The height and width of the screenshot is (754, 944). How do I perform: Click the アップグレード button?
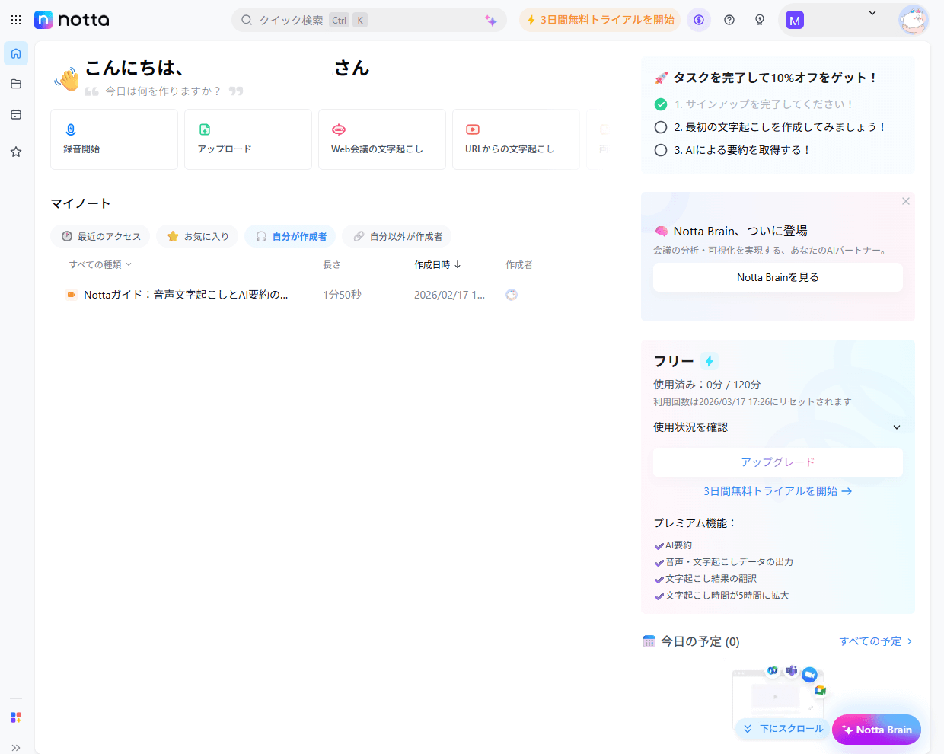point(777,462)
